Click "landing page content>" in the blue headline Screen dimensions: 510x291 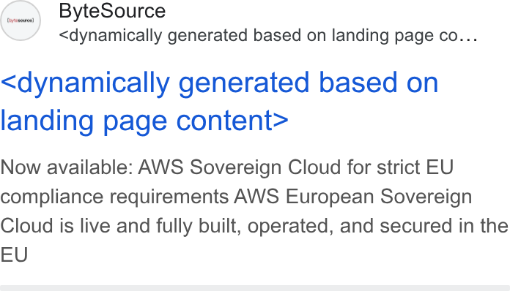pyautogui.click(x=144, y=121)
